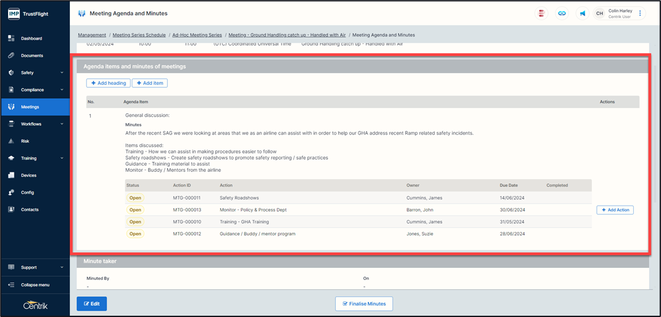Click the Add heading button
This screenshot has height=317, width=661.
(108, 83)
